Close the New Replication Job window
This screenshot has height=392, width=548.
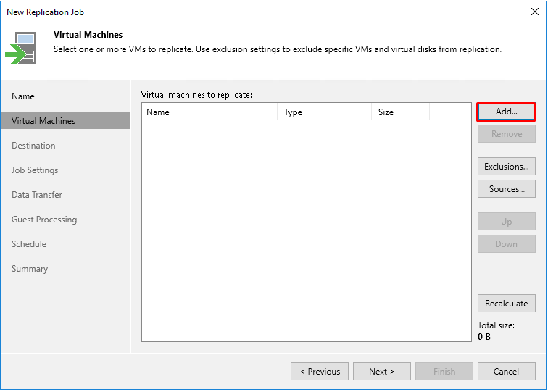(x=535, y=12)
